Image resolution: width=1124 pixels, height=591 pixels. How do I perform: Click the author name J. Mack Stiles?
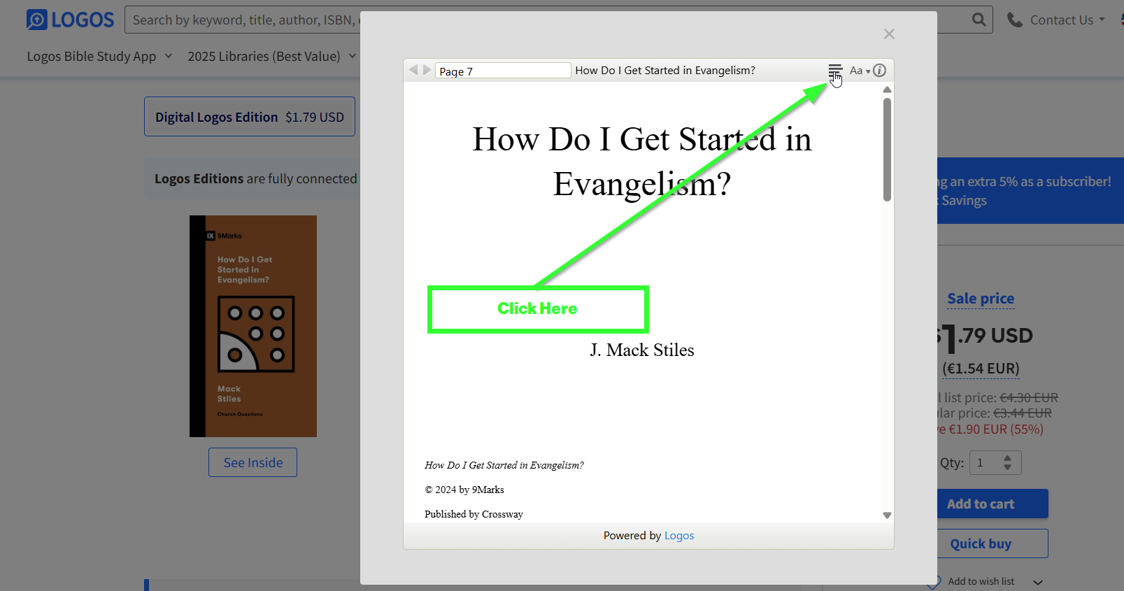click(x=642, y=350)
